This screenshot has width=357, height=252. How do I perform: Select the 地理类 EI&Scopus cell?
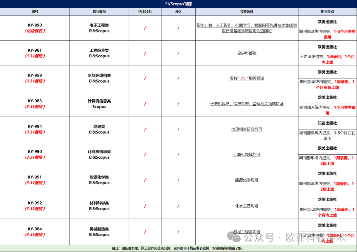99,129
